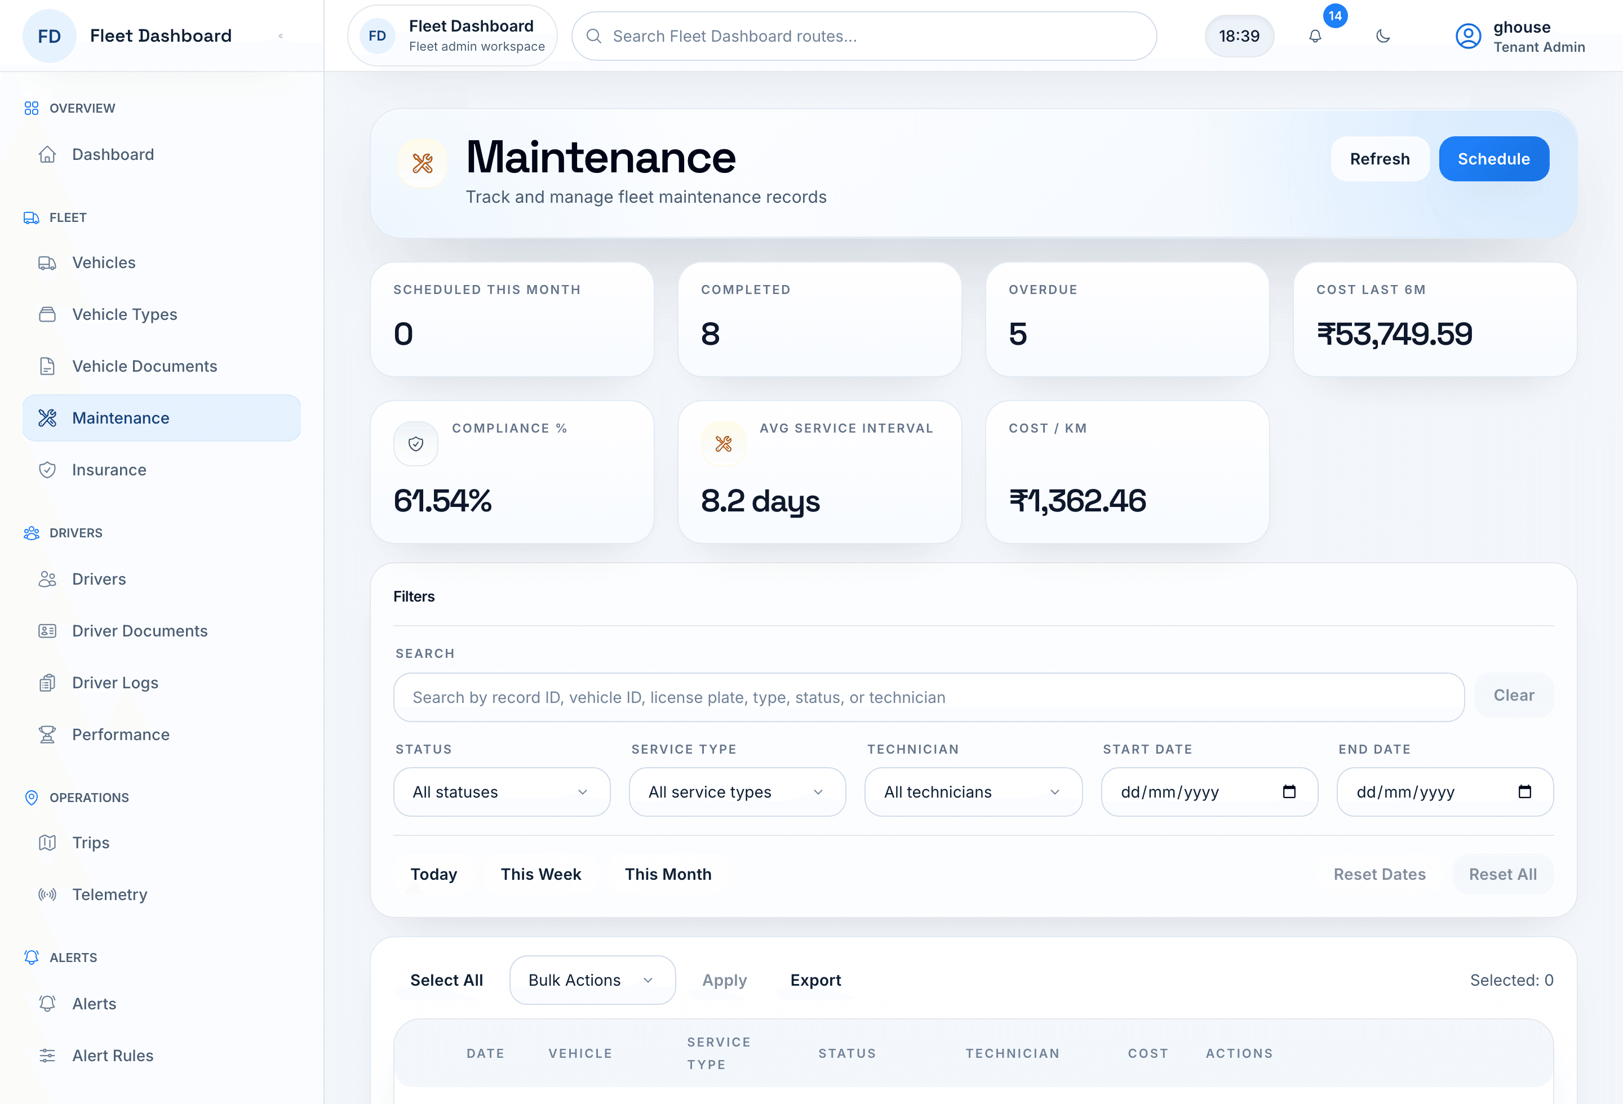Go to Dashboard in the sidebar
Image resolution: width=1623 pixels, height=1104 pixels.
point(161,154)
